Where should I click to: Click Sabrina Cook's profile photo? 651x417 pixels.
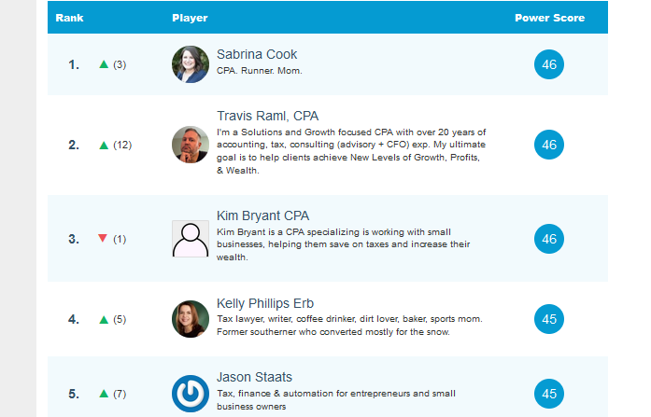[x=191, y=64]
